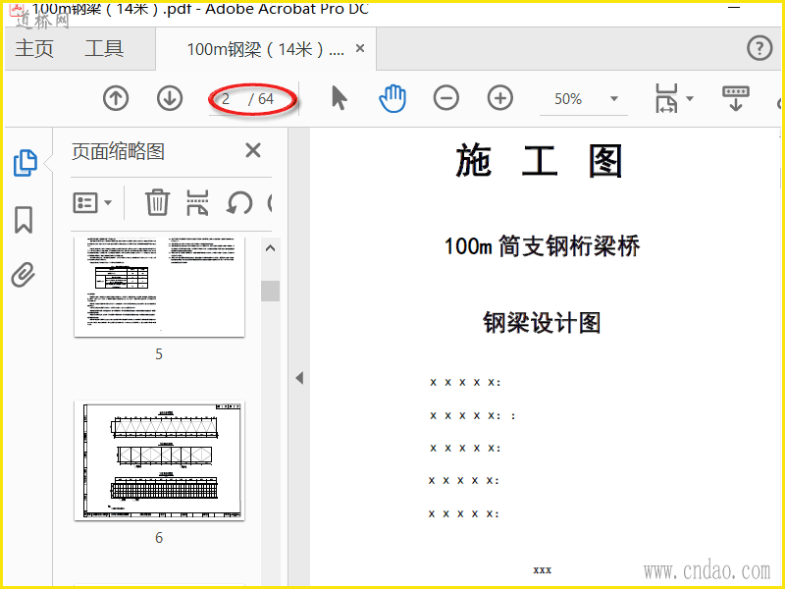Rotate pages counterclockwise icon
This screenshot has height=589, width=785.
click(x=239, y=203)
